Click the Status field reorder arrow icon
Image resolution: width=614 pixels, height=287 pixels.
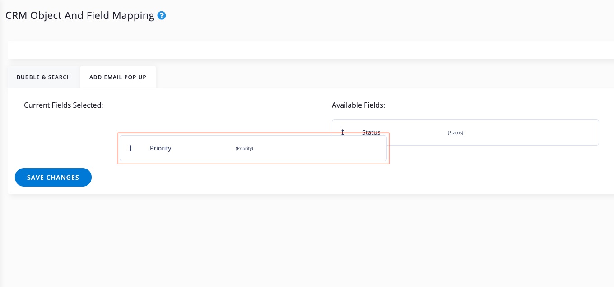point(343,132)
